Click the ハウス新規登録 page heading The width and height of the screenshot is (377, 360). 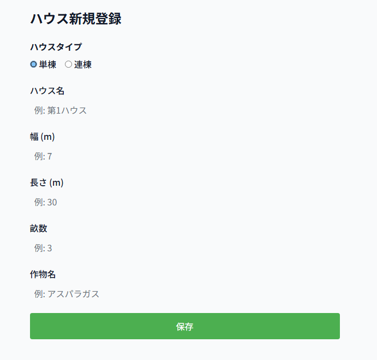(x=76, y=19)
